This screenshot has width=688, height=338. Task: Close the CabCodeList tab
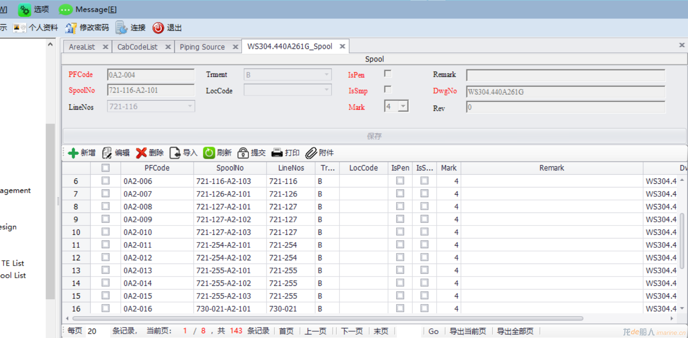[168, 47]
